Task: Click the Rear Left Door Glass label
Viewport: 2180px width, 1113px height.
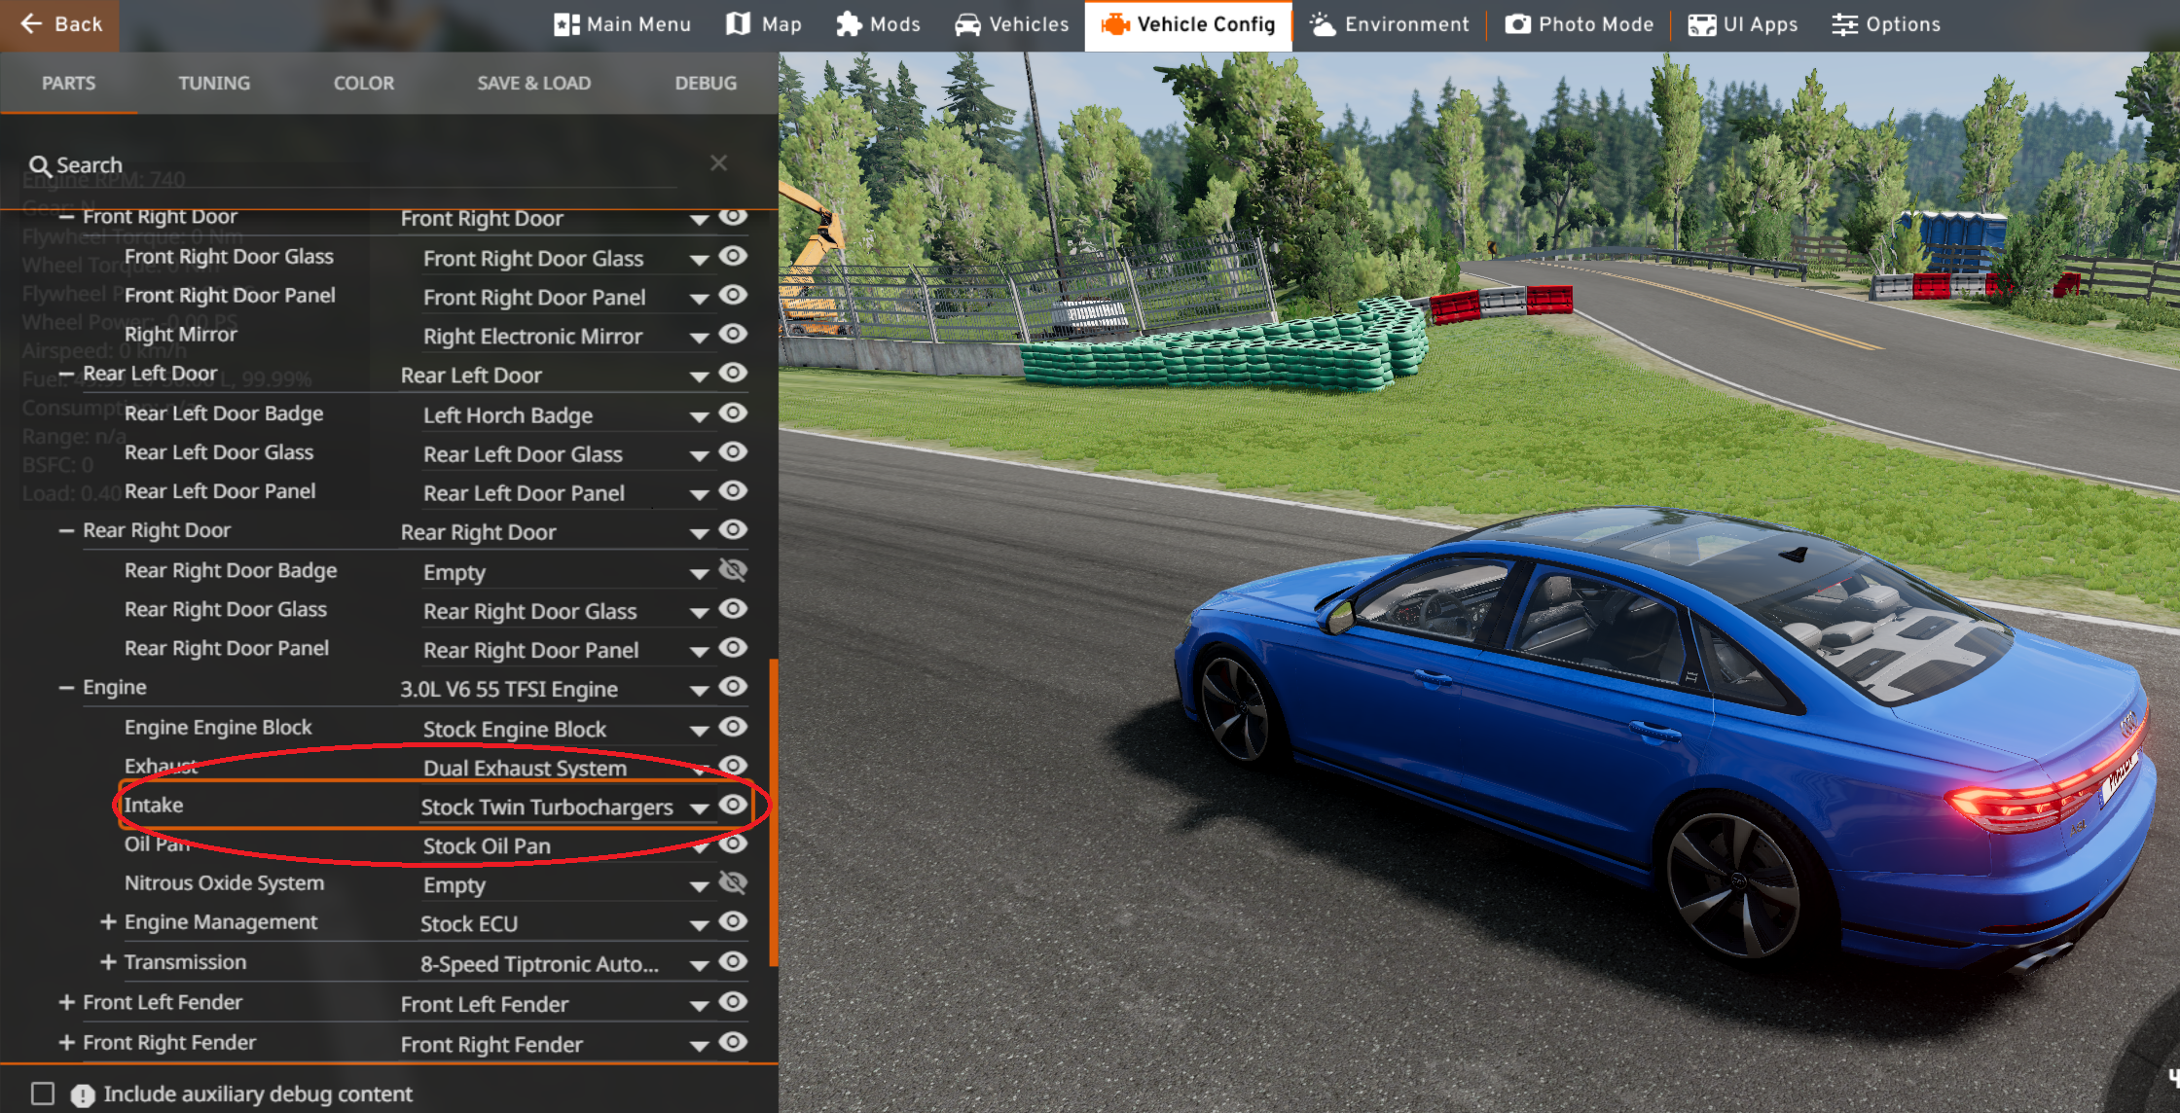Action: (x=219, y=452)
